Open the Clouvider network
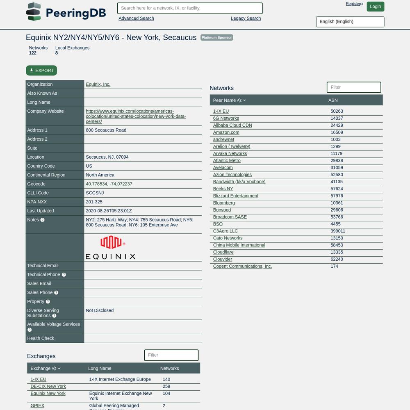The height and width of the screenshot is (410, 410). [223, 260]
